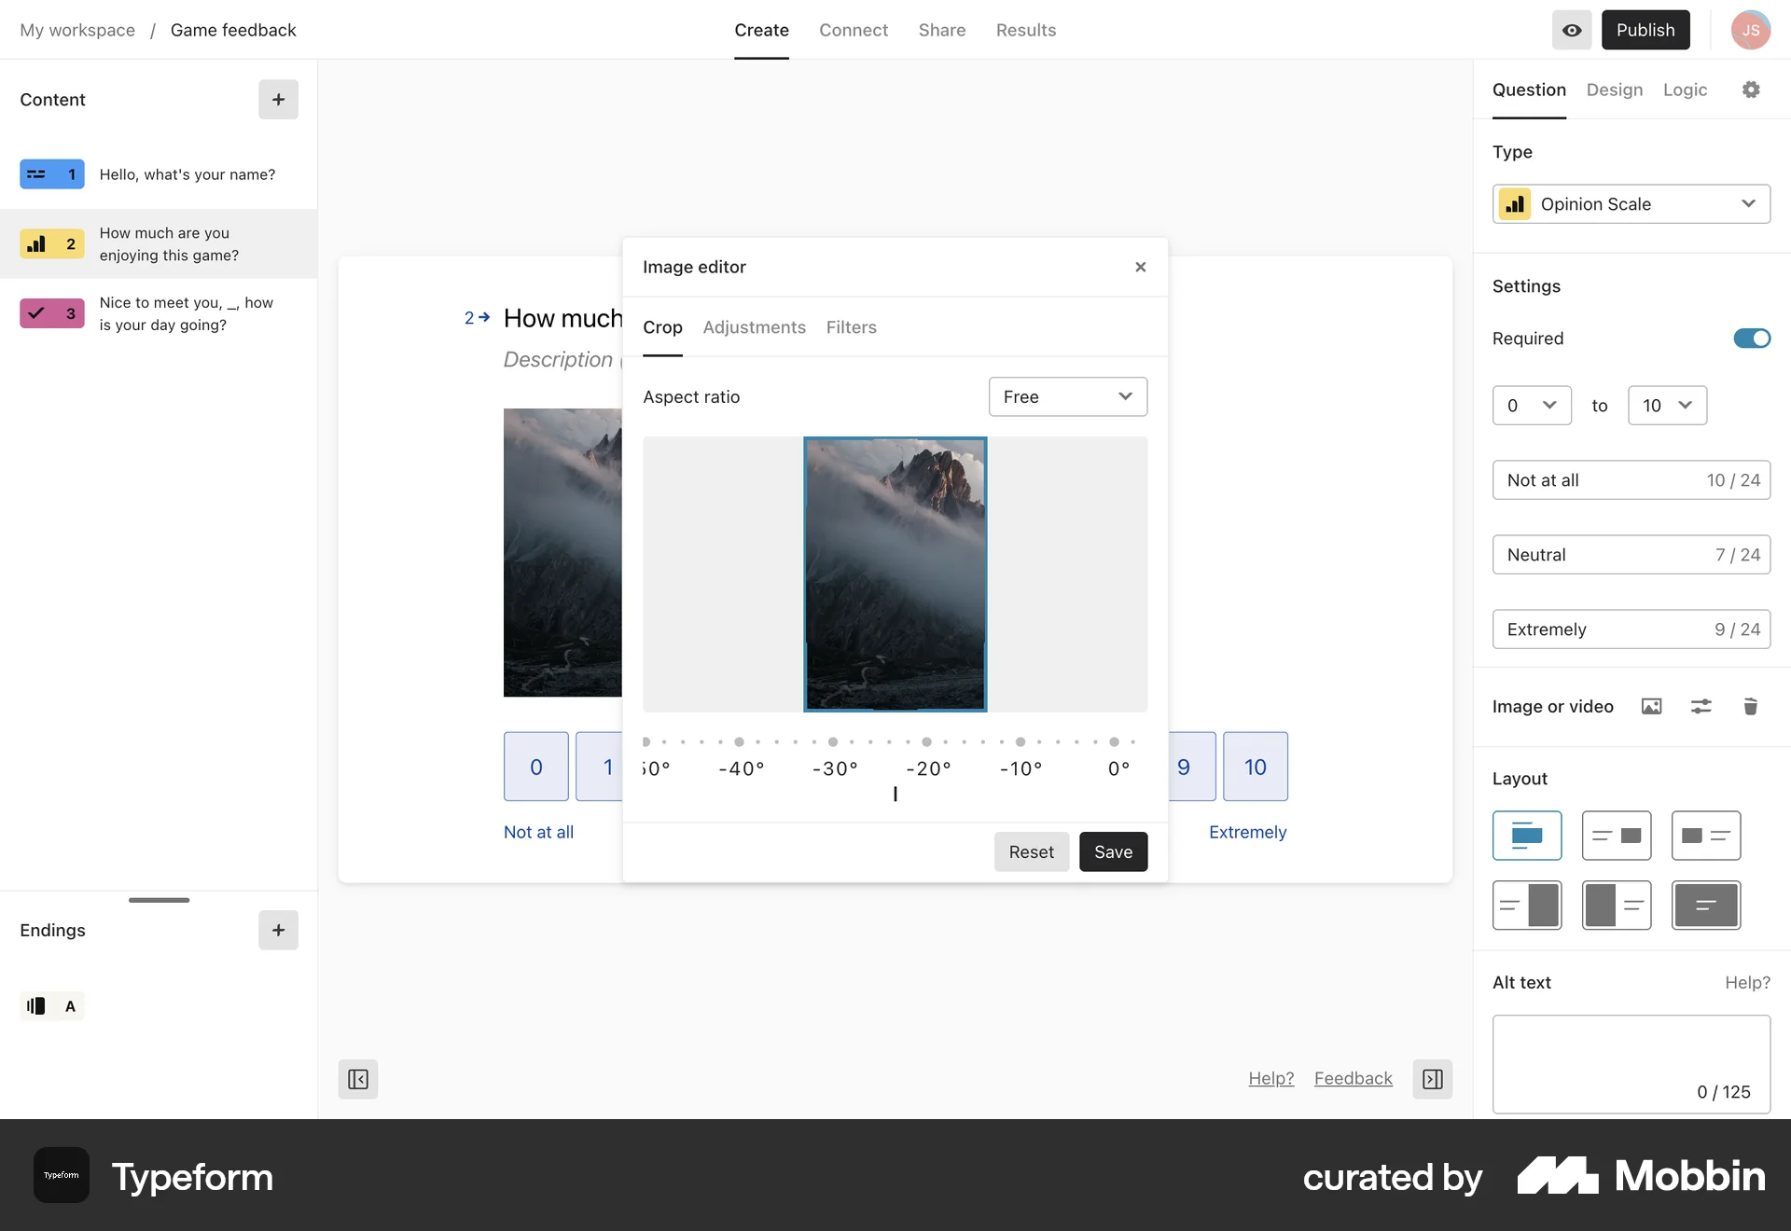Replace the question image
This screenshot has height=1231, width=1791.
tap(1651, 707)
